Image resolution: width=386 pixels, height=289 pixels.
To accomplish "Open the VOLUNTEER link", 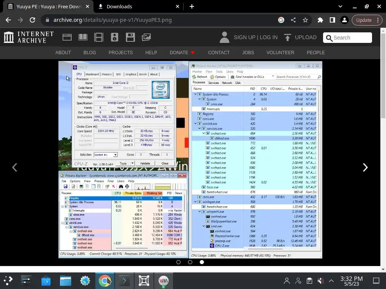I will tap(280, 53).
